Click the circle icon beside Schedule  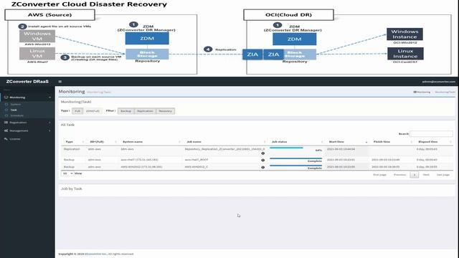pos(6,115)
